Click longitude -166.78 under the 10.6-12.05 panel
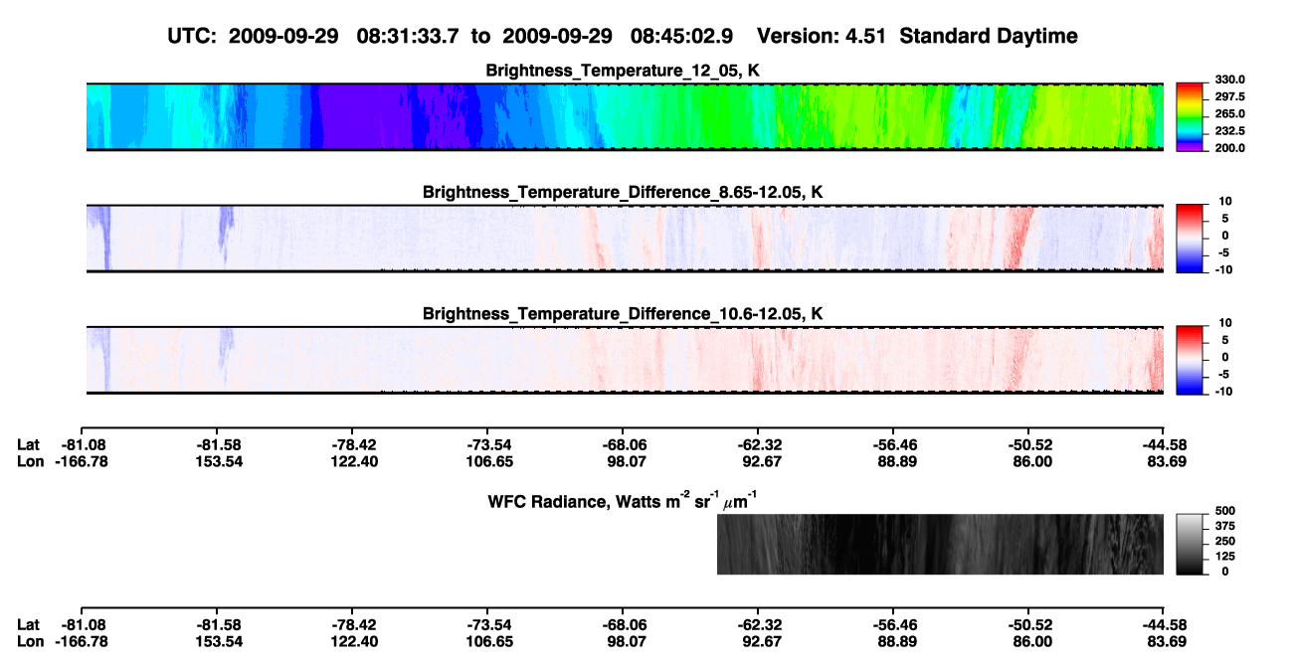This screenshot has width=1293, height=663. click(83, 461)
